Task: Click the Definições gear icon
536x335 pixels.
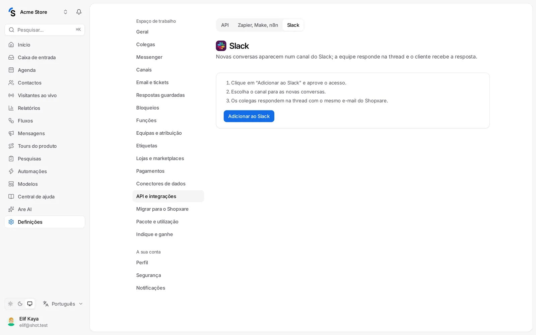Action: [x=11, y=222]
